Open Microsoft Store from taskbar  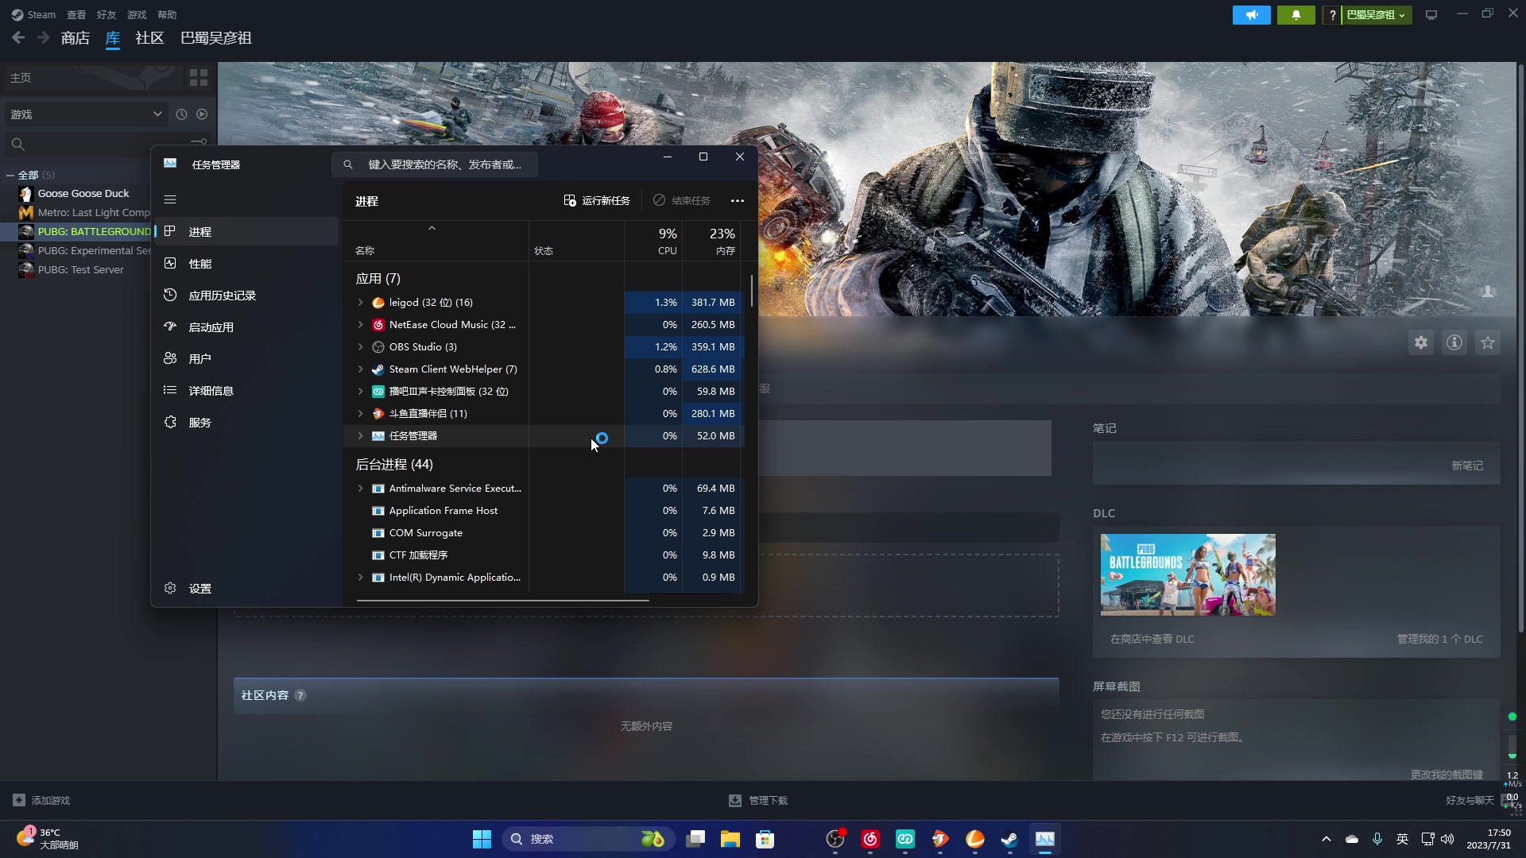coord(765,839)
